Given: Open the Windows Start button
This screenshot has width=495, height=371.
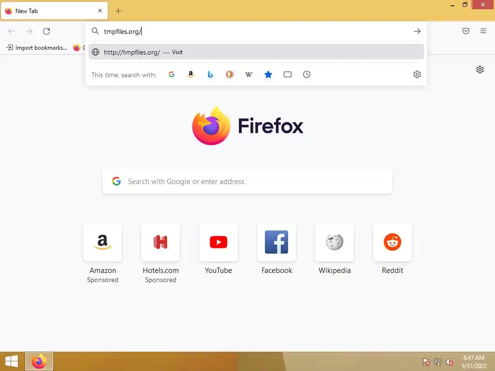Looking at the screenshot, I should [x=12, y=361].
